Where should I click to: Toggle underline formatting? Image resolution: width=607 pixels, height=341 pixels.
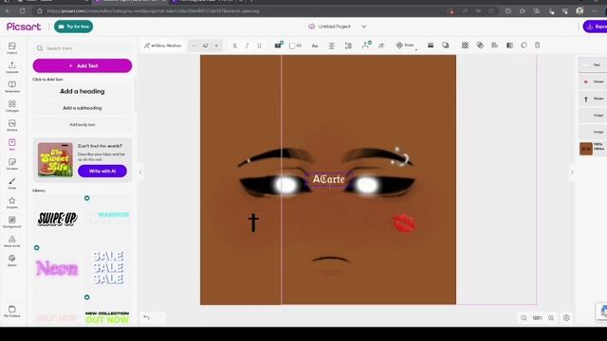[259, 45]
